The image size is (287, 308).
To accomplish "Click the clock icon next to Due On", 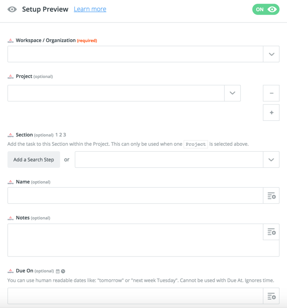I will coord(63,271).
